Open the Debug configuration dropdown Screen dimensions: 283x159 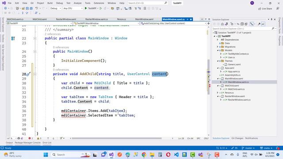[56, 8]
